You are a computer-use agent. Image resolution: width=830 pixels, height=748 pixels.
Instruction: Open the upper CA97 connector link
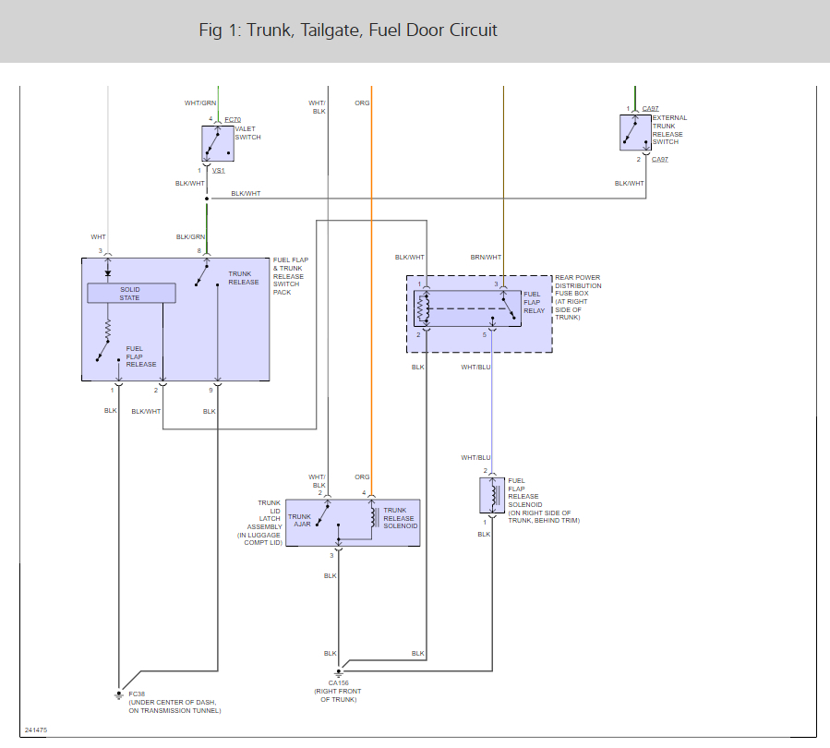[x=650, y=109]
